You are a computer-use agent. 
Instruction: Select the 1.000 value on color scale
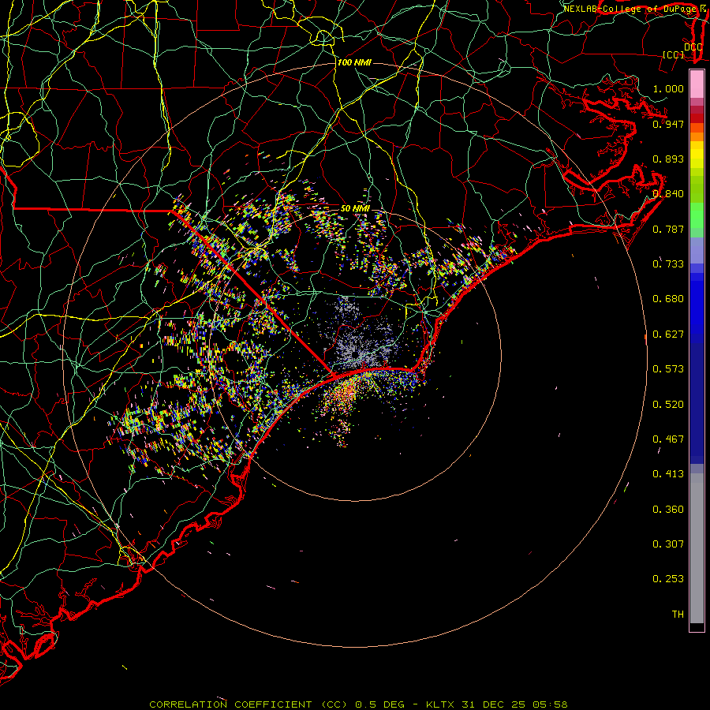click(668, 88)
